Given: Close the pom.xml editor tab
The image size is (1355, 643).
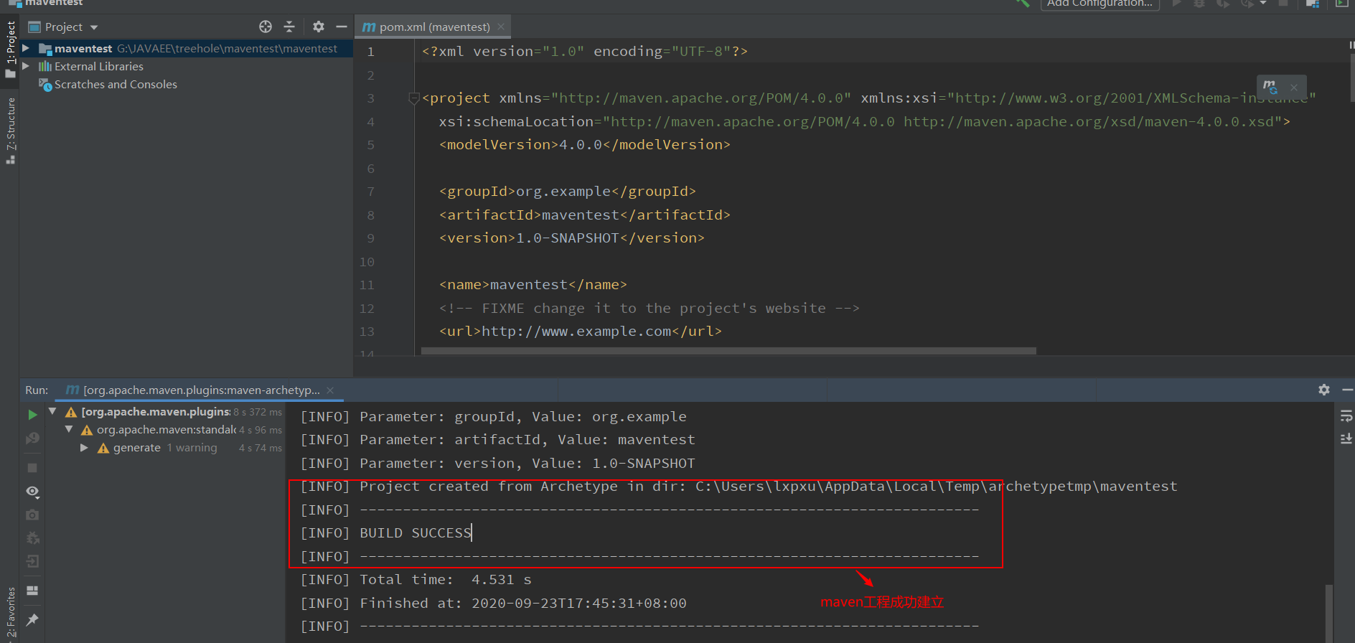Looking at the screenshot, I should click(x=501, y=27).
